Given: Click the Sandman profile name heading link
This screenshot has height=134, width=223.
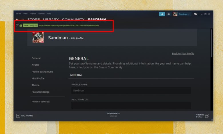Looking at the screenshot, I should coord(58,38).
